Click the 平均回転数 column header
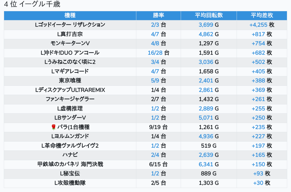291x192 pixels. (209, 15)
